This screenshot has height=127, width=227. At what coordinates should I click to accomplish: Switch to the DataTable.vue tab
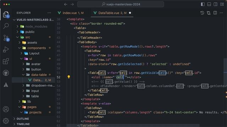click(x=112, y=13)
